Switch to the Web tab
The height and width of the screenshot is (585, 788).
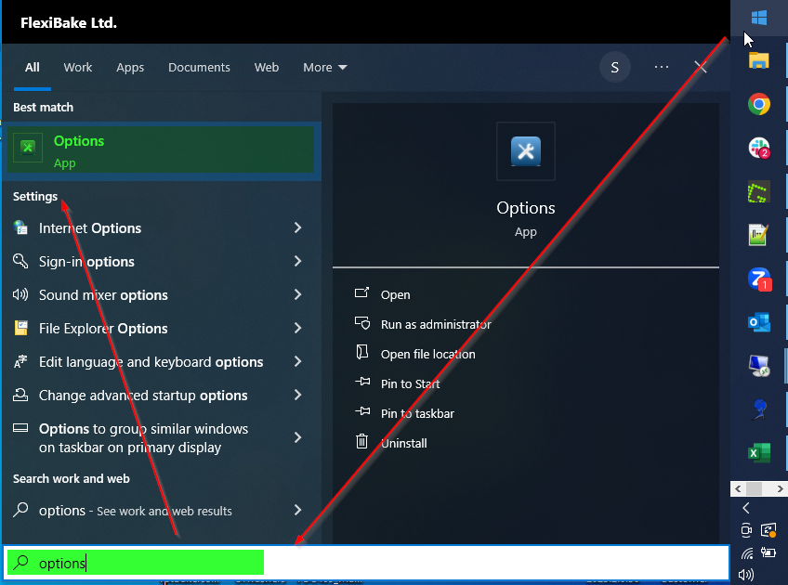coord(267,67)
